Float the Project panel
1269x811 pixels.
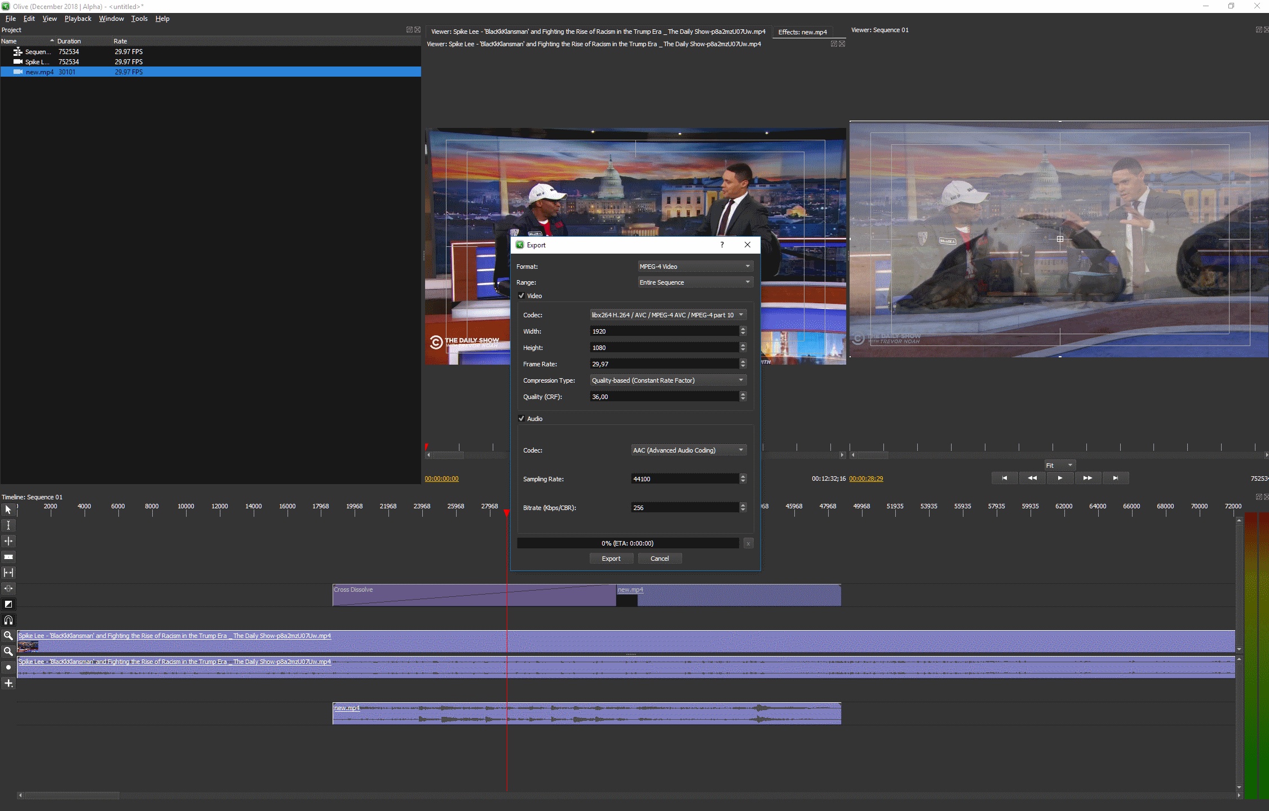(409, 30)
